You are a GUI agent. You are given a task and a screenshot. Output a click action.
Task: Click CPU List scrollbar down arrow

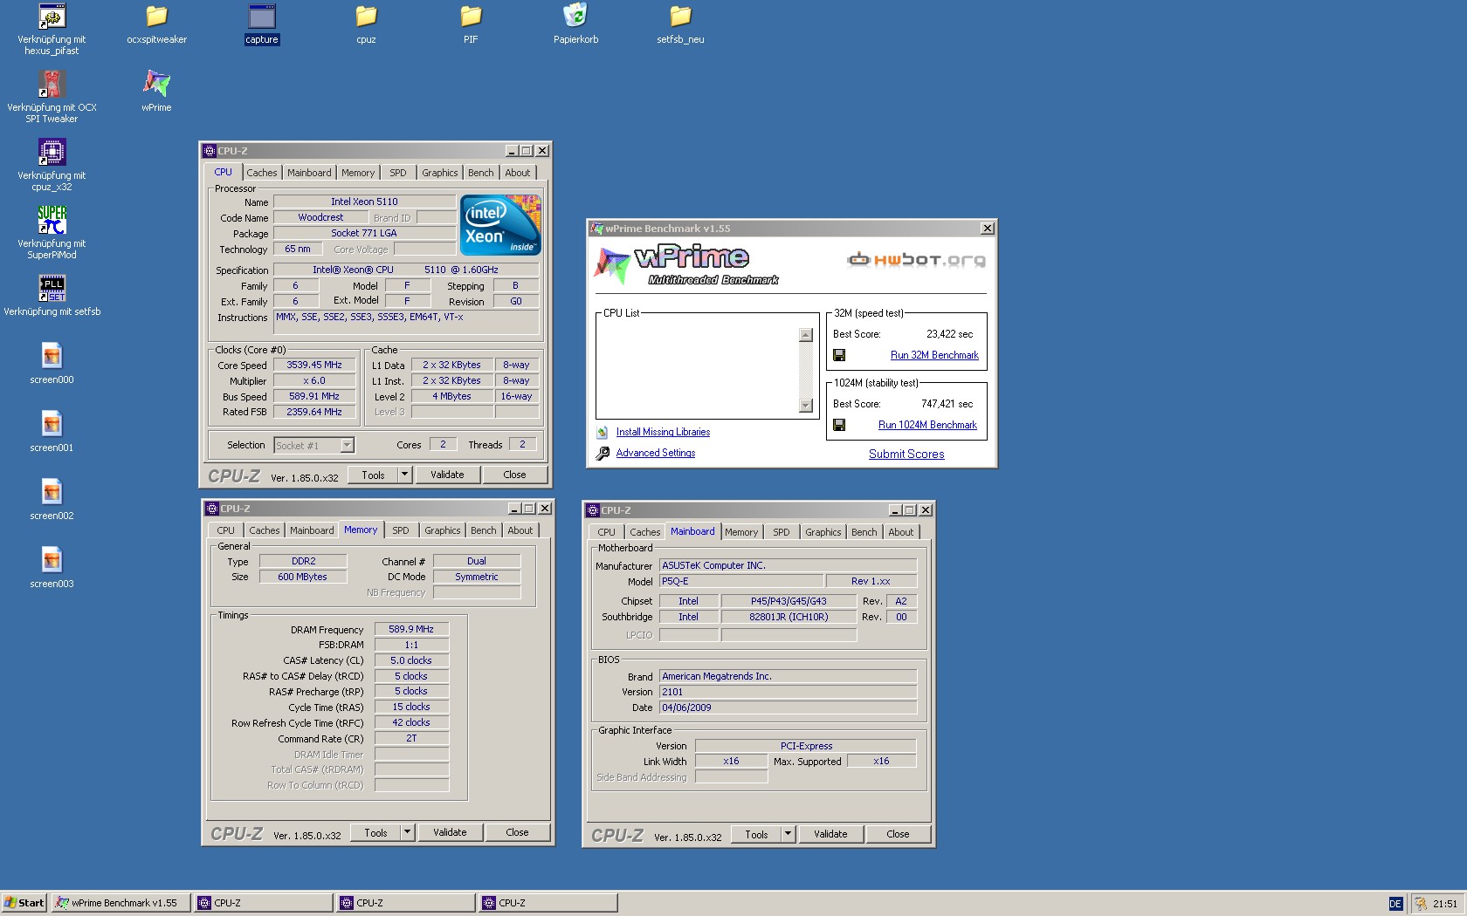click(x=806, y=406)
